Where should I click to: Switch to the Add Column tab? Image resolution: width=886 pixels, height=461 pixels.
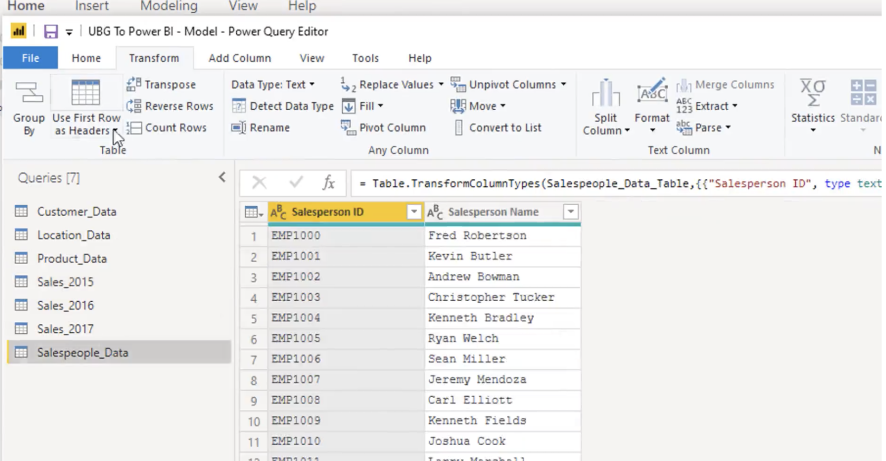(239, 58)
